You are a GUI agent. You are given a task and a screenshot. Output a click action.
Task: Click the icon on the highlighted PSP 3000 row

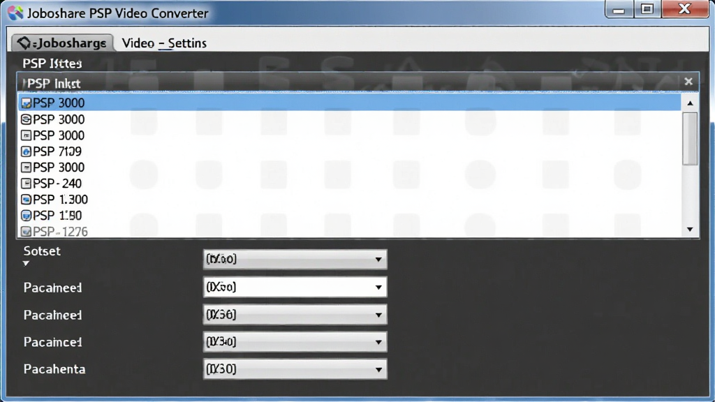pyautogui.click(x=27, y=103)
